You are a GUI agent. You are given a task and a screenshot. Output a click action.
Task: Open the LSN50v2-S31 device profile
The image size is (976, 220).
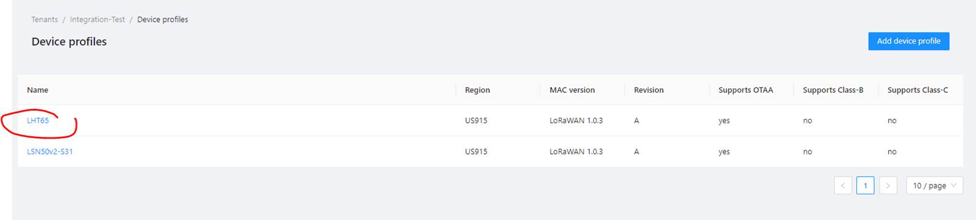(50, 152)
